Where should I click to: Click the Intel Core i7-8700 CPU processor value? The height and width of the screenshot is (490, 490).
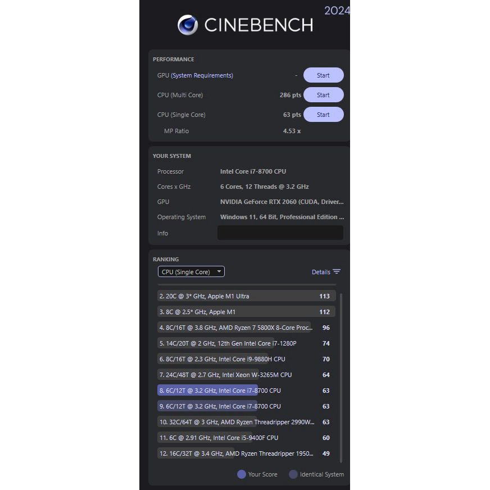point(253,171)
